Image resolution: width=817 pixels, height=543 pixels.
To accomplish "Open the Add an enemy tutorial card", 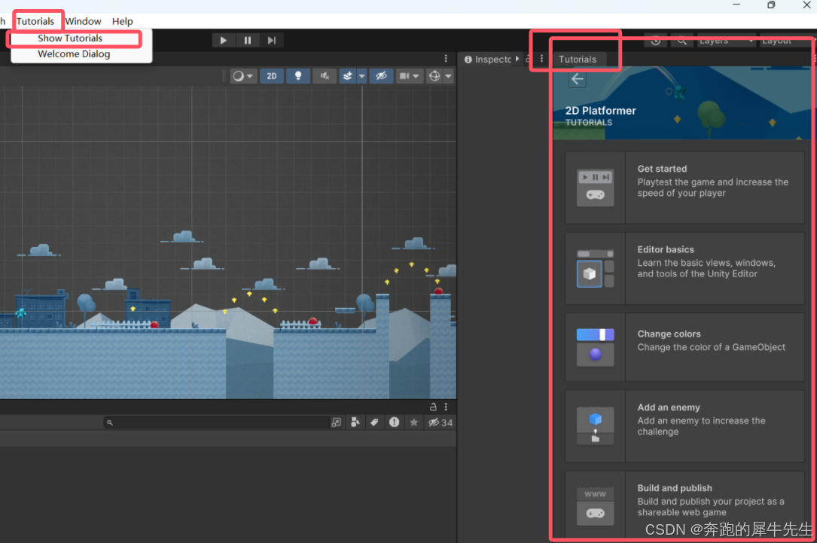I will (x=684, y=426).
